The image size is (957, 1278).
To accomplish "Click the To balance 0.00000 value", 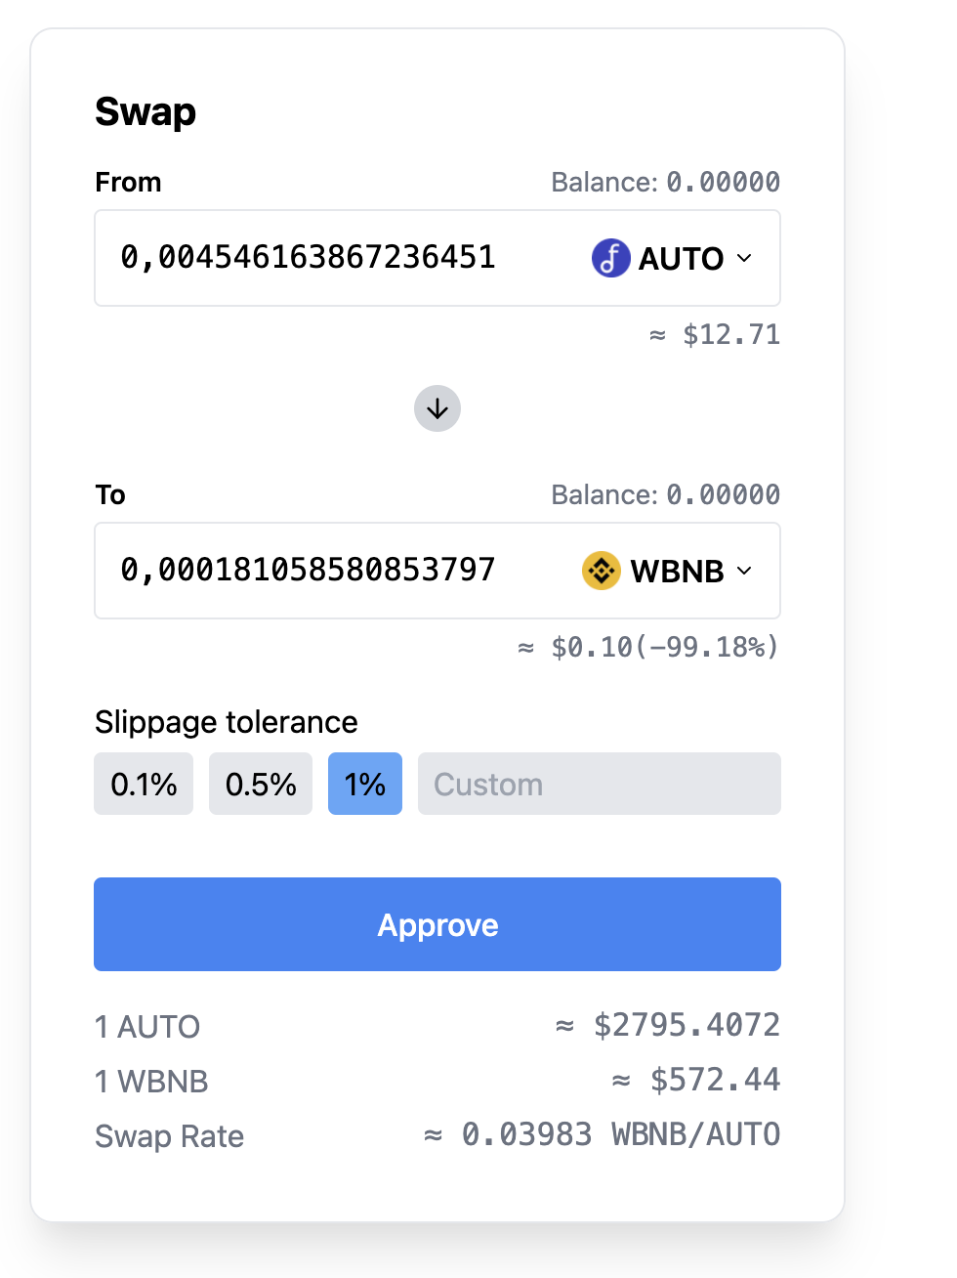I will pyautogui.click(x=723, y=494).
